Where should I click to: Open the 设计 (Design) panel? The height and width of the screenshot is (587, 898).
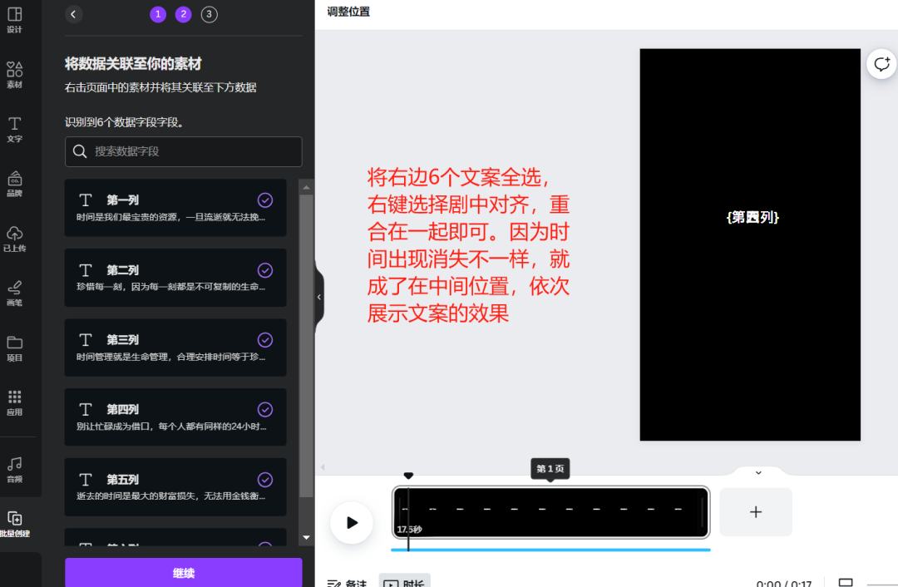pos(14,21)
